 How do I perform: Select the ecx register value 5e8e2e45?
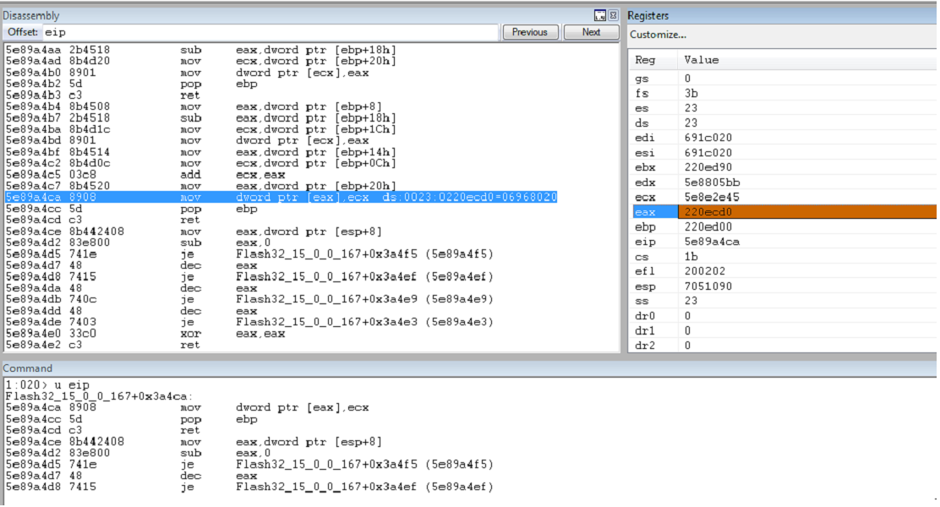point(712,197)
